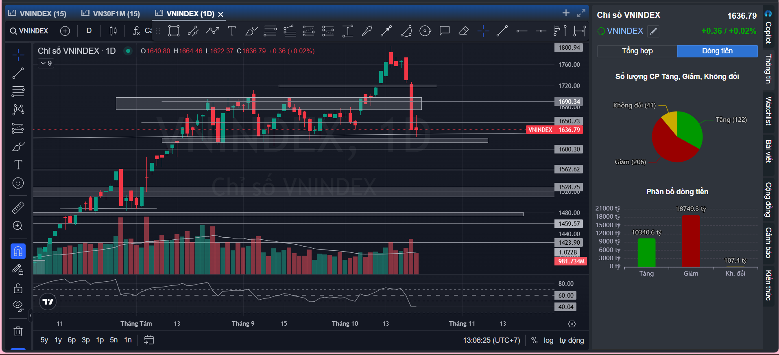
Task: Toggle tự động auto scale
Action: coord(572,340)
